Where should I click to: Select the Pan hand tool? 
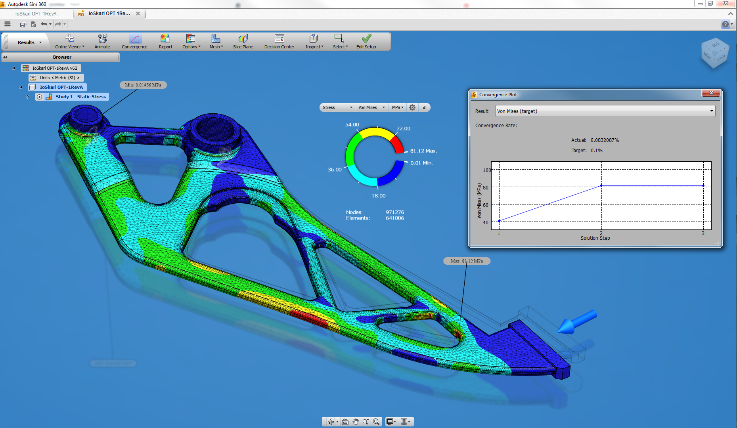tap(356, 422)
